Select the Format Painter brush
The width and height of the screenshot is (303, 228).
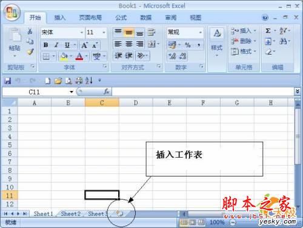(x=30, y=52)
